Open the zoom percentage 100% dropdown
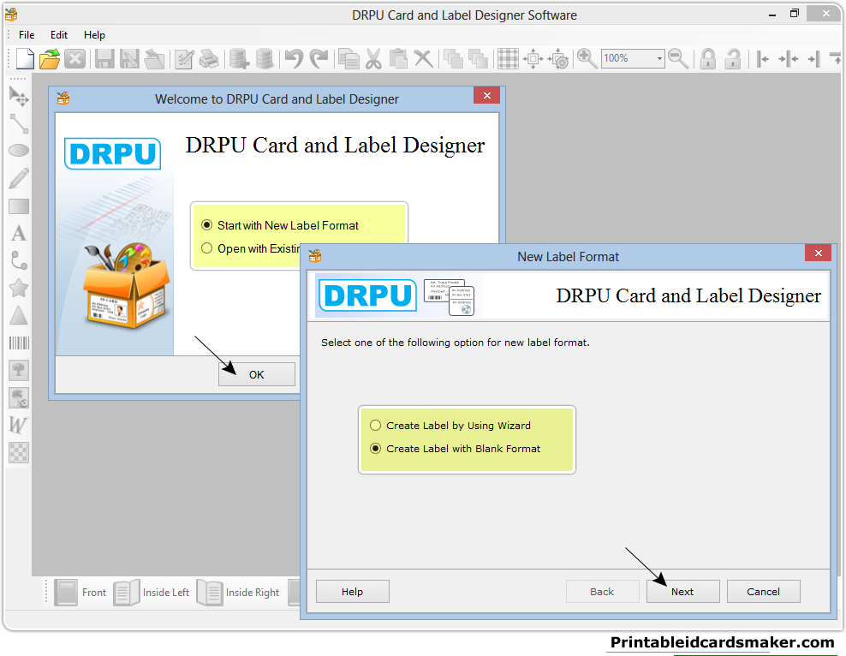 pyautogui.click(x=659, y=58)
